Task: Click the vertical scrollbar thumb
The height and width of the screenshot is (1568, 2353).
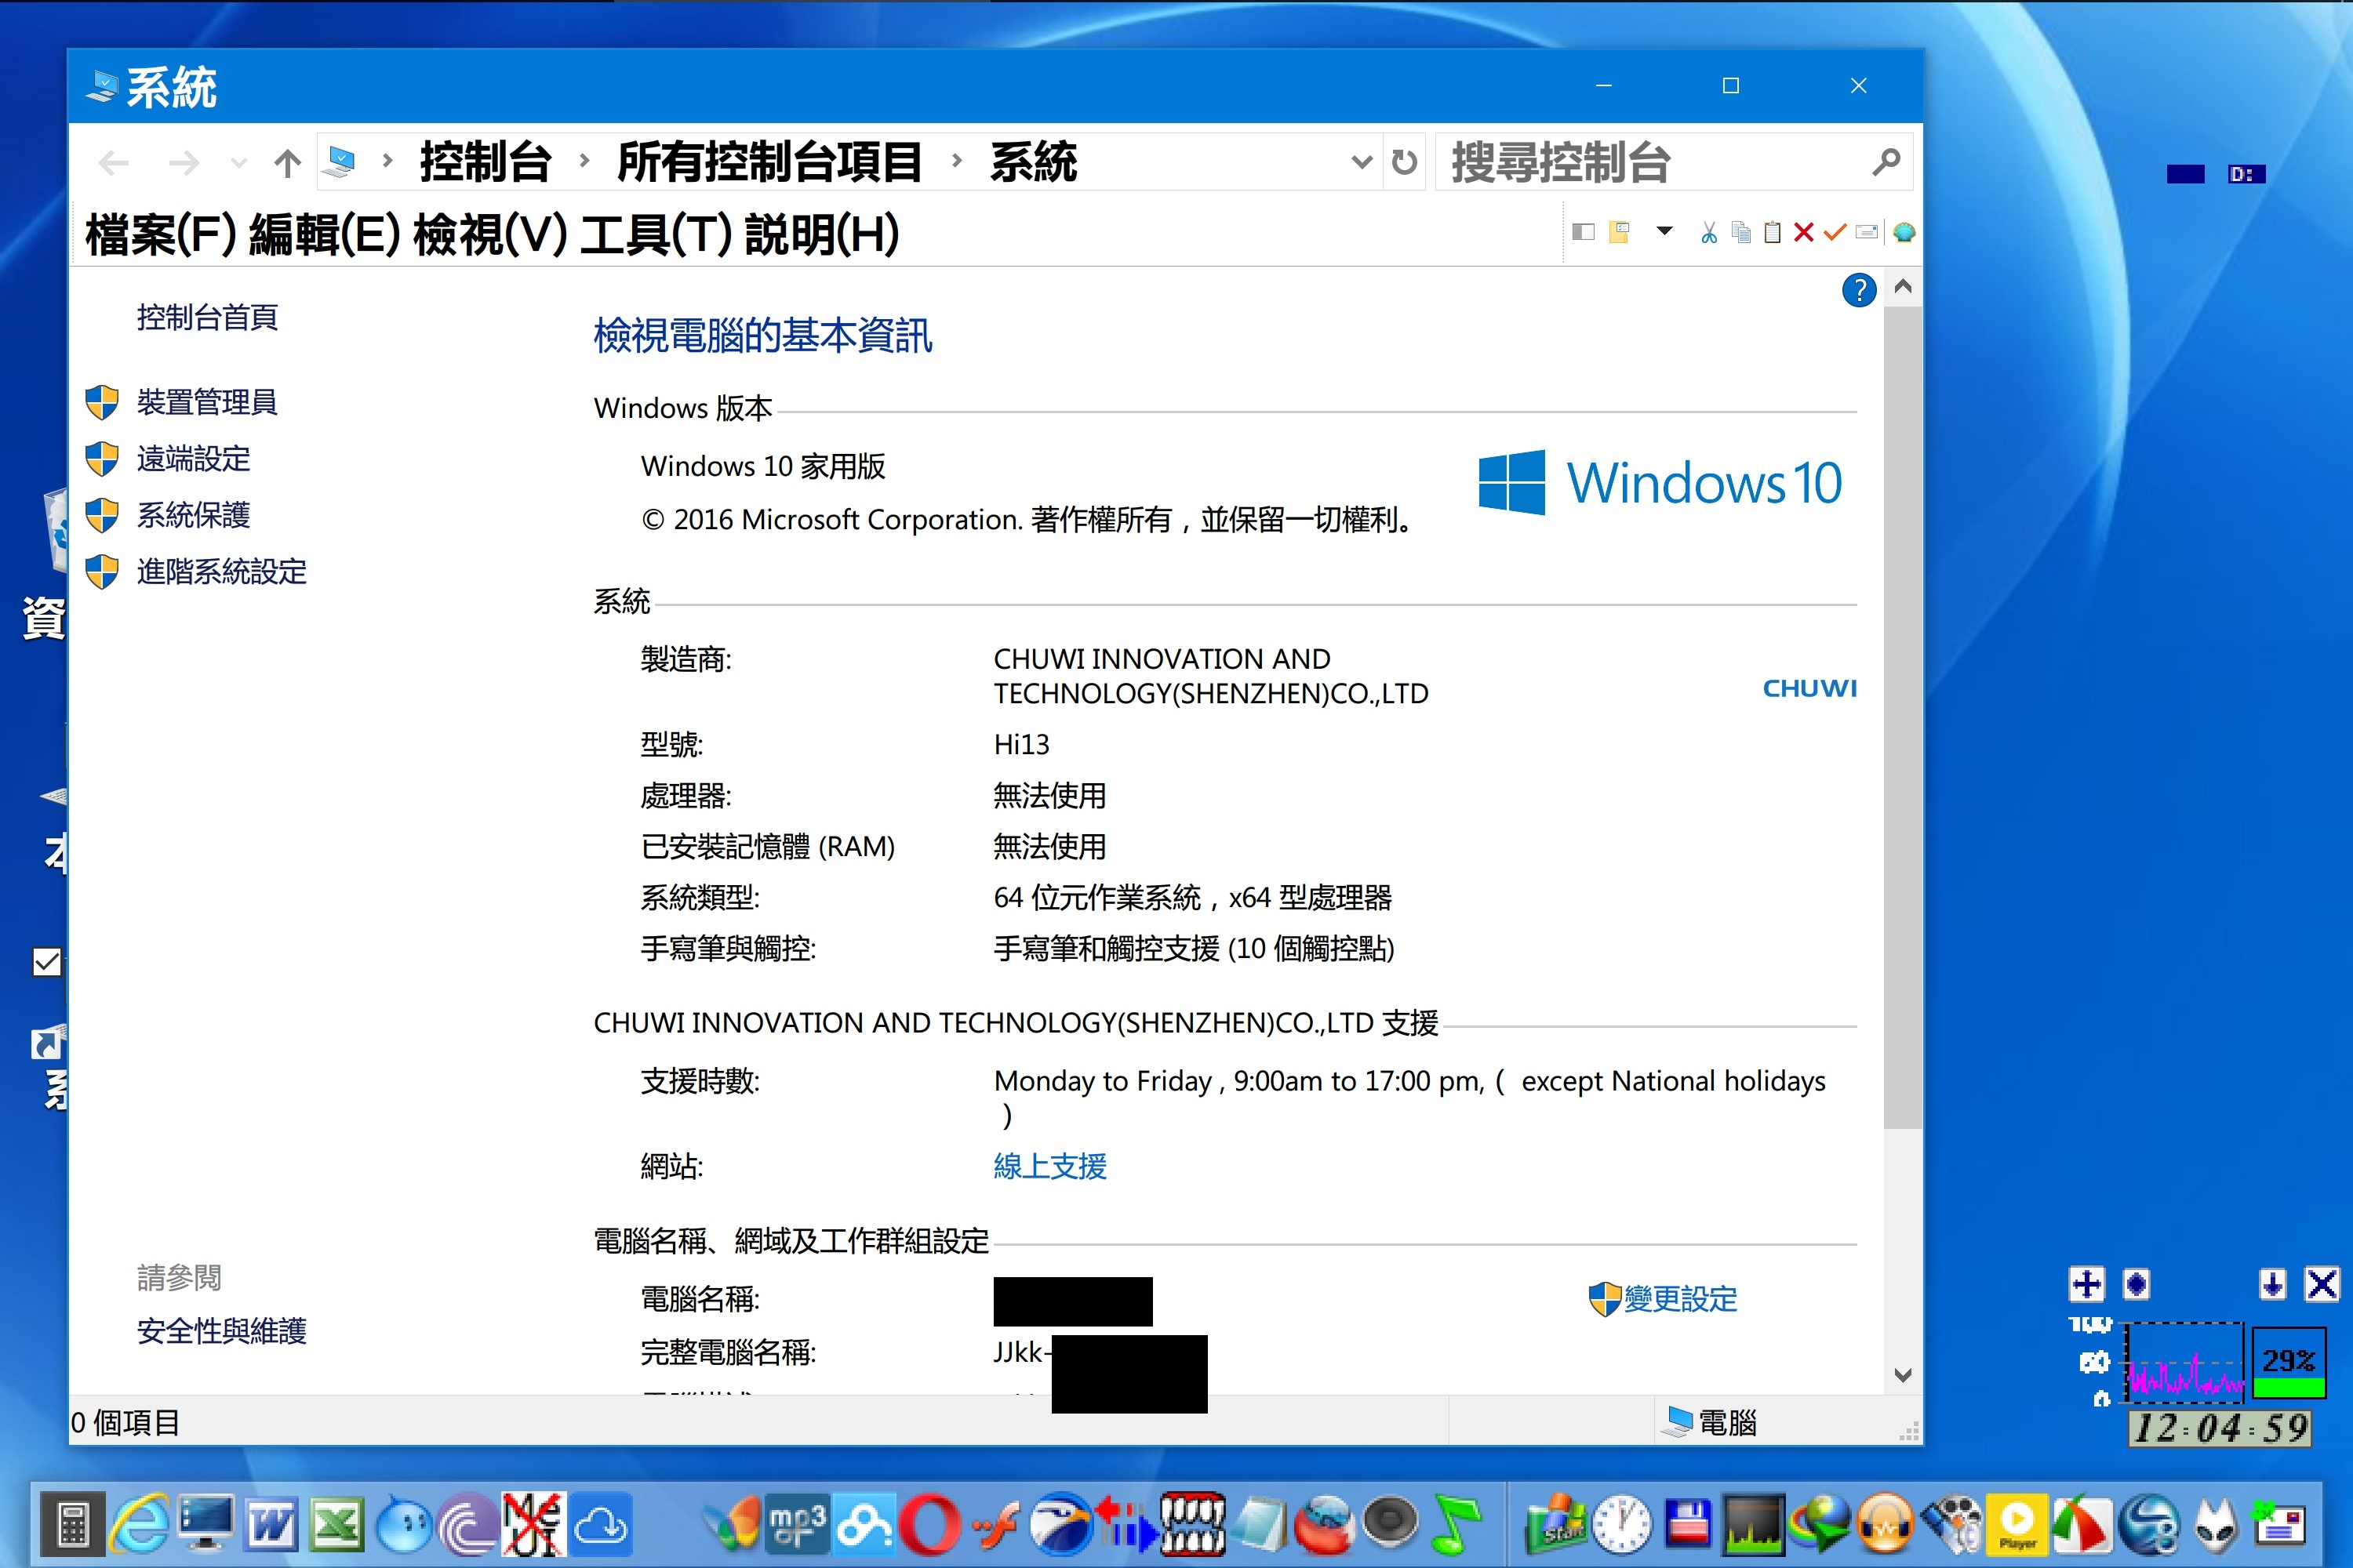Action: tap(1902, 718)
